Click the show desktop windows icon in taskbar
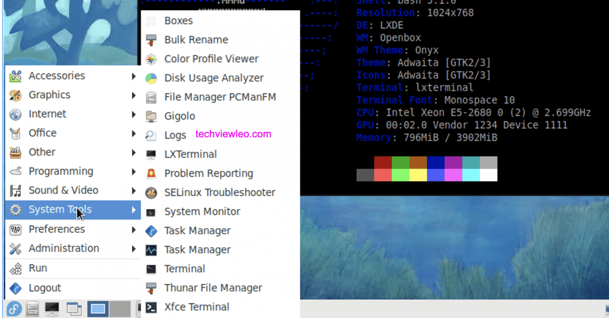Viewport: 609px width, 318px height. click(74, 309)
